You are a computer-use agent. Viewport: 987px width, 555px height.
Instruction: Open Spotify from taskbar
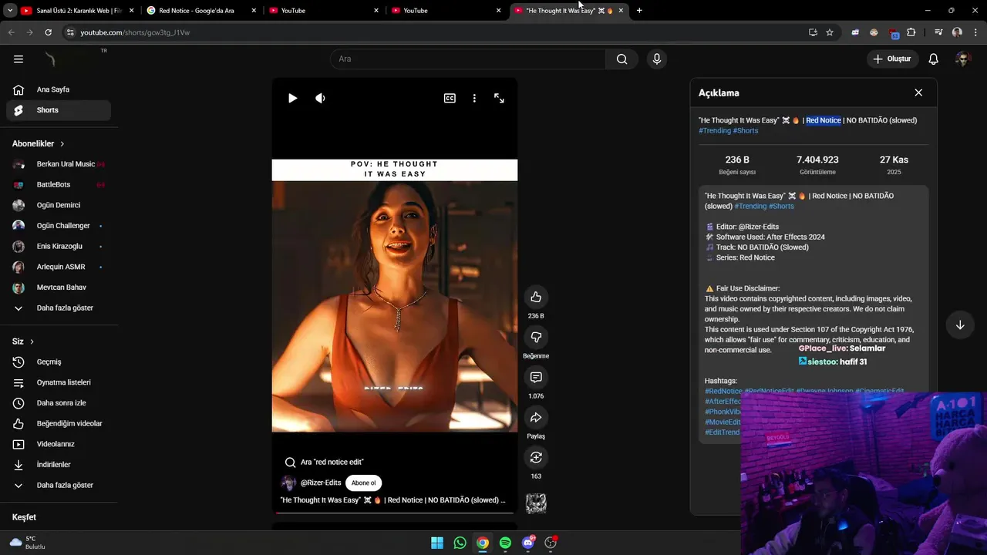coord(505,543)
